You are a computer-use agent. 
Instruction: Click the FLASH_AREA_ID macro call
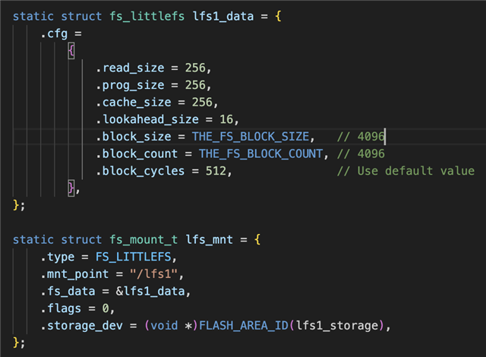[x=244, y=326]
